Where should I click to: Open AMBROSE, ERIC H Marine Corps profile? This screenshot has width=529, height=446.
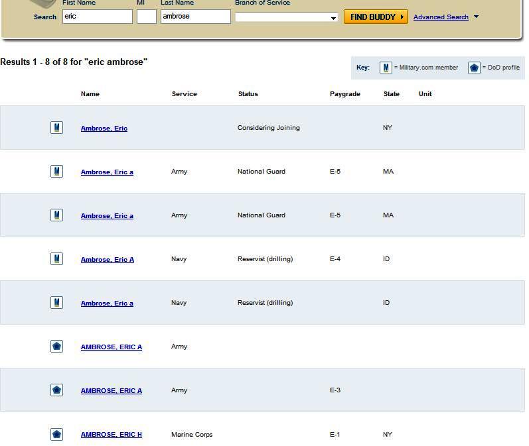point(112,435)
